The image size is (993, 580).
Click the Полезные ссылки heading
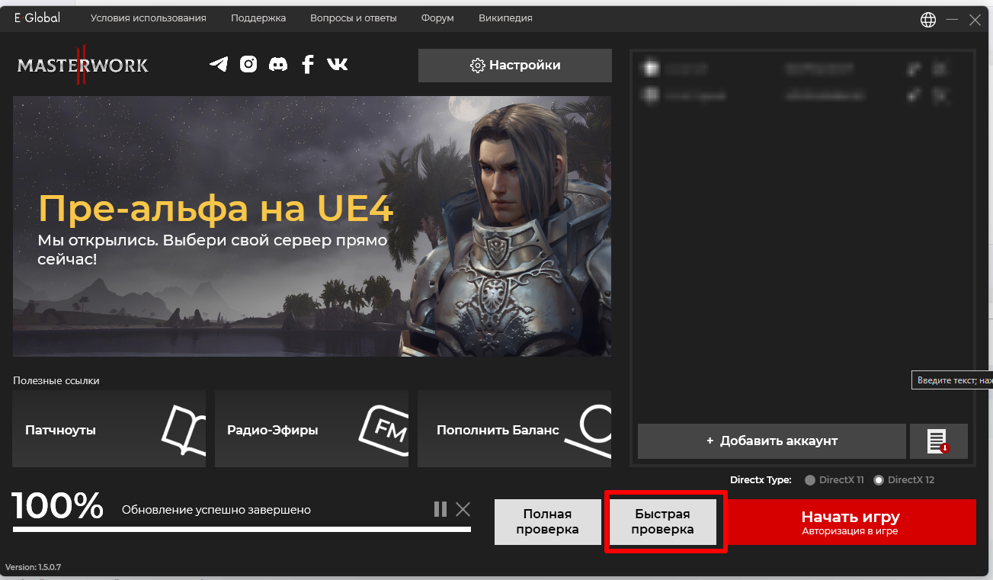pos(56,380)
